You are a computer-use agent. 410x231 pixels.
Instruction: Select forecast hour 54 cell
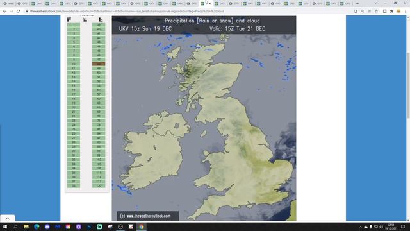click(99, 90)
